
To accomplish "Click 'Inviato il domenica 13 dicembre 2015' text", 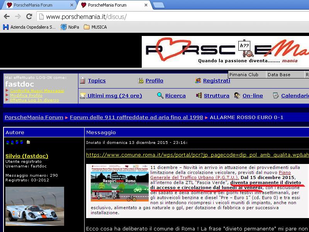I will coord(127,142).
